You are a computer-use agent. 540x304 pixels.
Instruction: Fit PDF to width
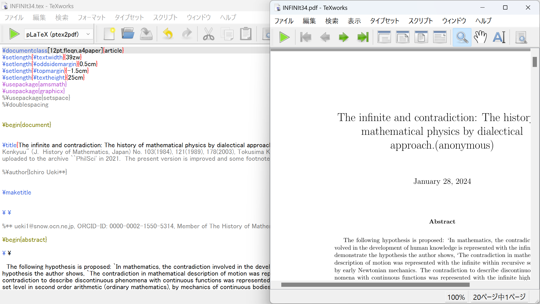pyautogui.click(x=403, y=37)
